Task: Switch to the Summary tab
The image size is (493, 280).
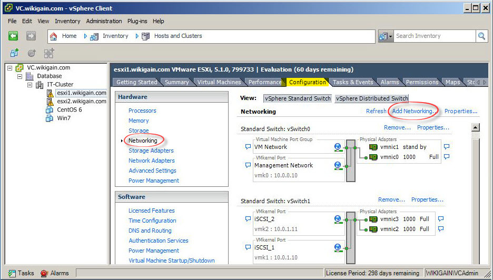Action: (x=176, y=82)
